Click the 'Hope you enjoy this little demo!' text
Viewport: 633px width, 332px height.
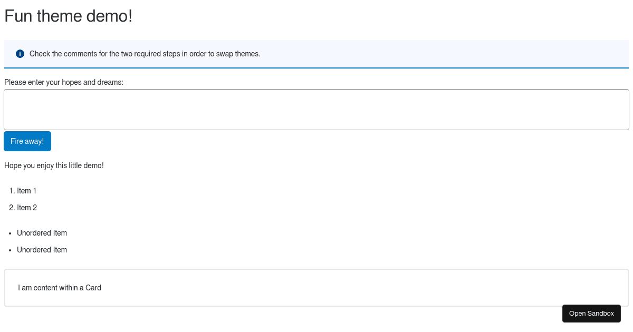coord(54,165)
